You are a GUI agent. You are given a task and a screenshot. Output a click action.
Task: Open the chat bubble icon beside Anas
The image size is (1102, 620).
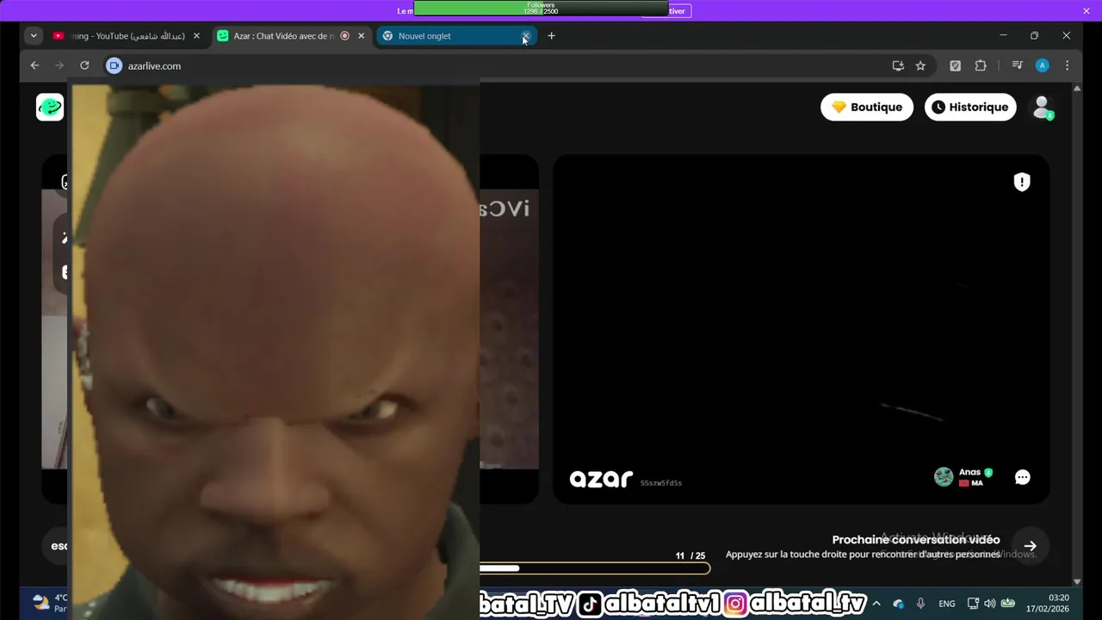pyautogui.click(x=1023, y=477)
